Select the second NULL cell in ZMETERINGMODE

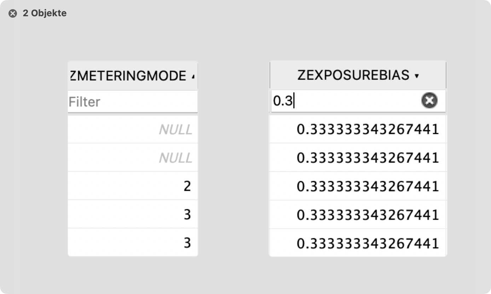tap(133, 158)
